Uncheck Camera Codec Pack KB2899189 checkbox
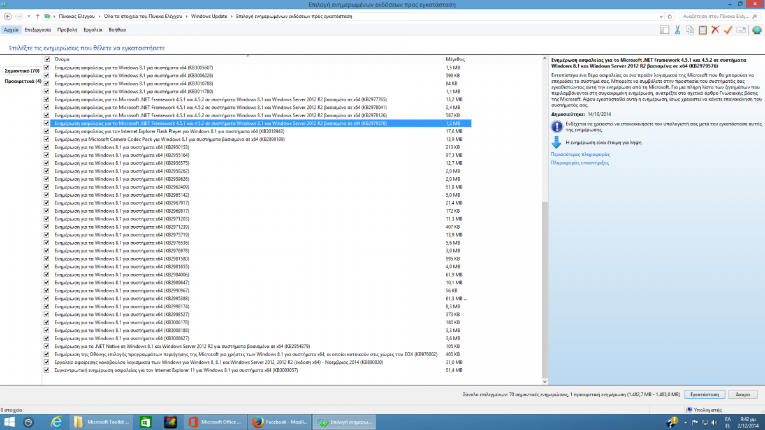This screenshot has width=765, height=430. (47, 140)
